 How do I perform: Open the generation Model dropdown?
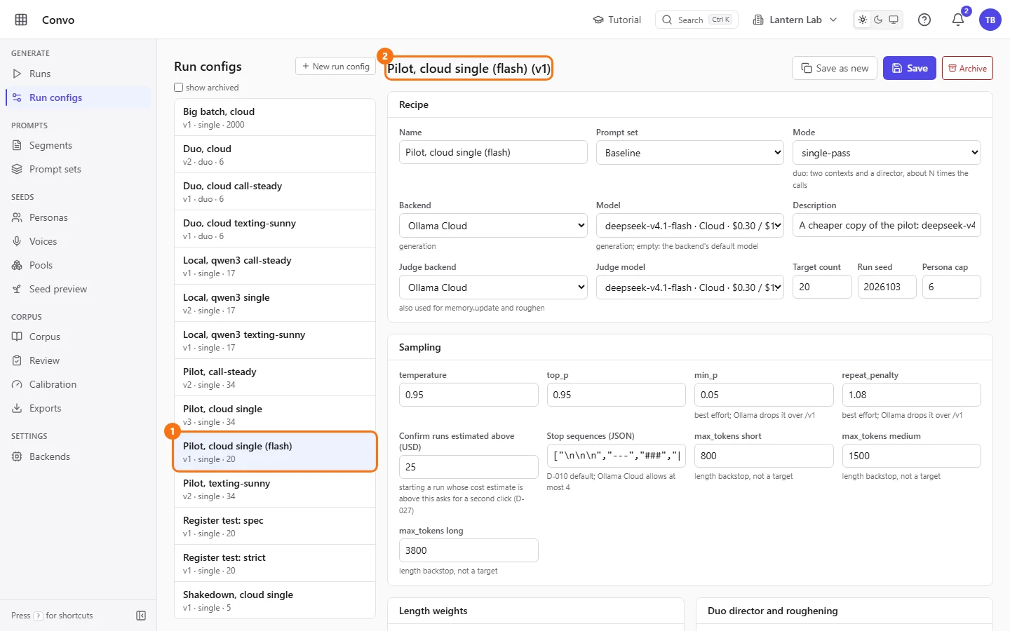(690, 226)
